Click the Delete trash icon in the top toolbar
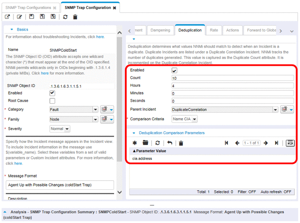 point(75,17)
